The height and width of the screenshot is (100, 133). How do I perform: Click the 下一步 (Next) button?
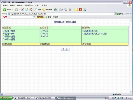coord(65,49)
